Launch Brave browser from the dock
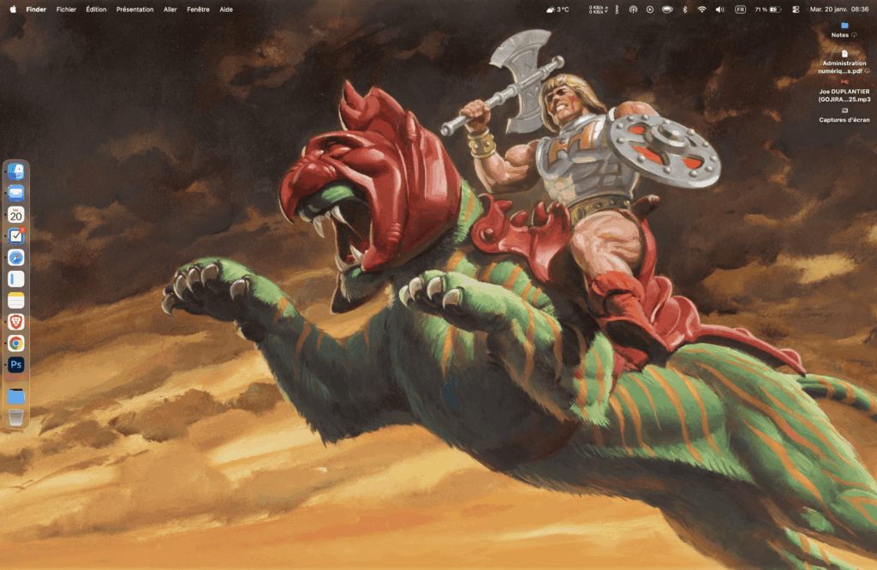This screenshot has width=877, height=570. point(16,321)
